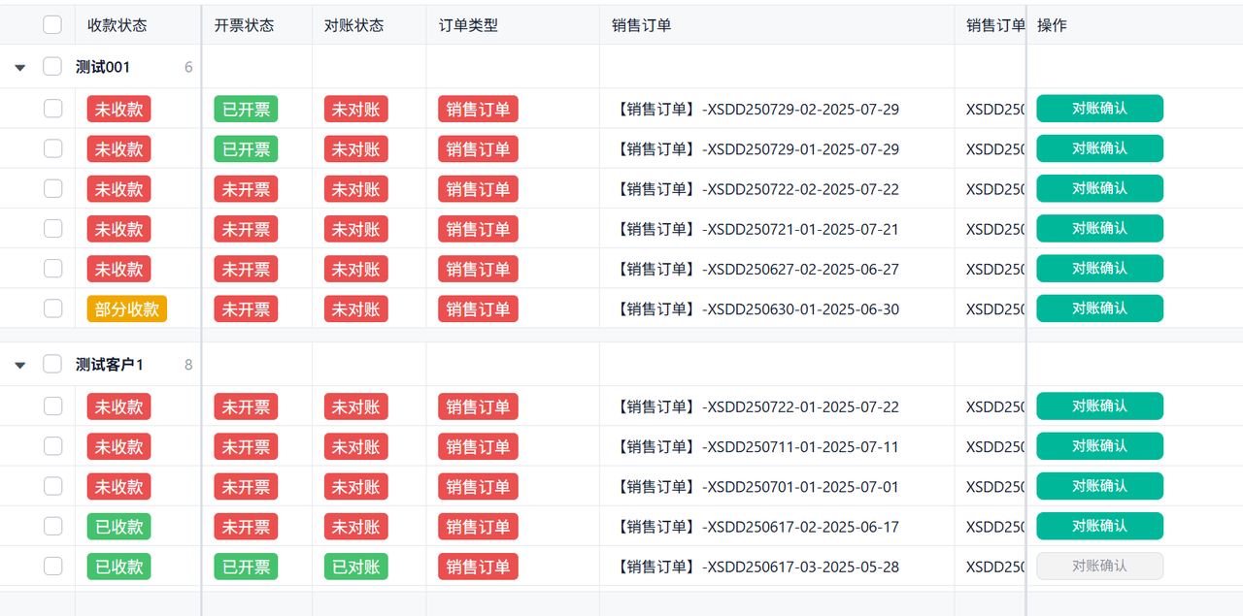Image resolution: width=1243 pixels, height=616 pixels.
Task: Select the row checkbox for order XSDD250630-01
Action: [52, 308]
